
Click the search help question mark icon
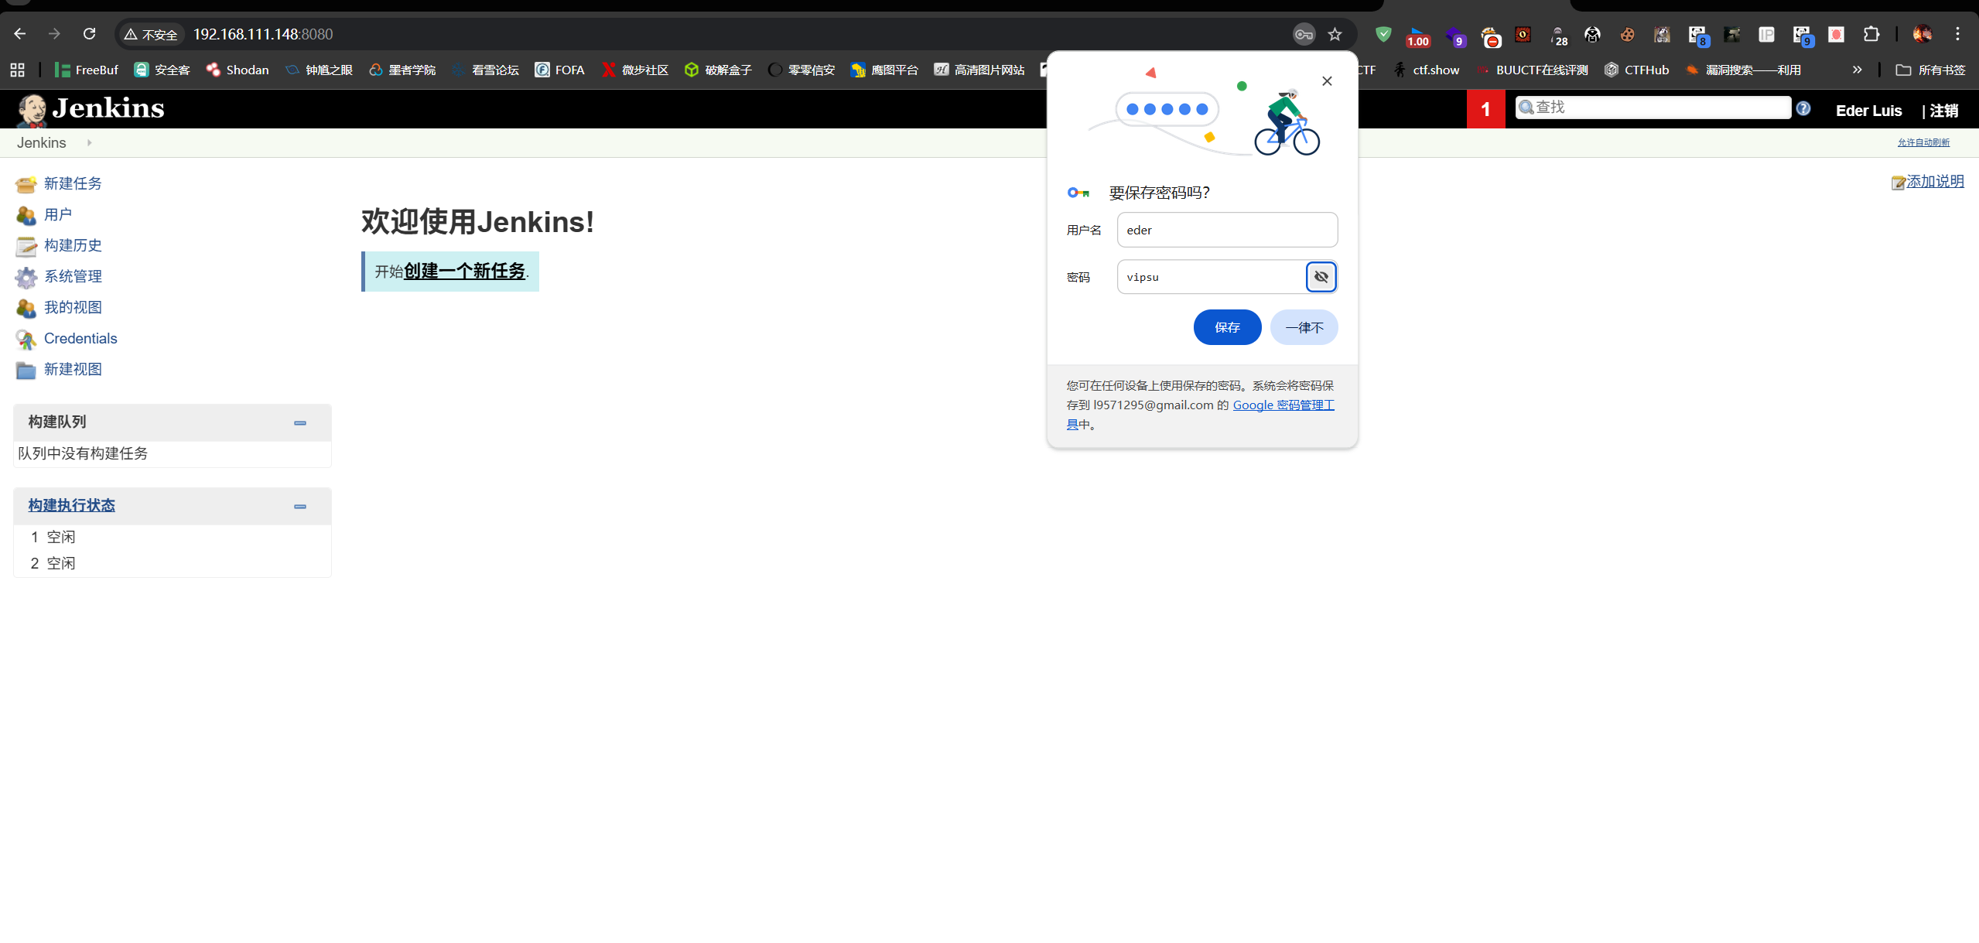pyautogui.click(x=1803, y=108)
